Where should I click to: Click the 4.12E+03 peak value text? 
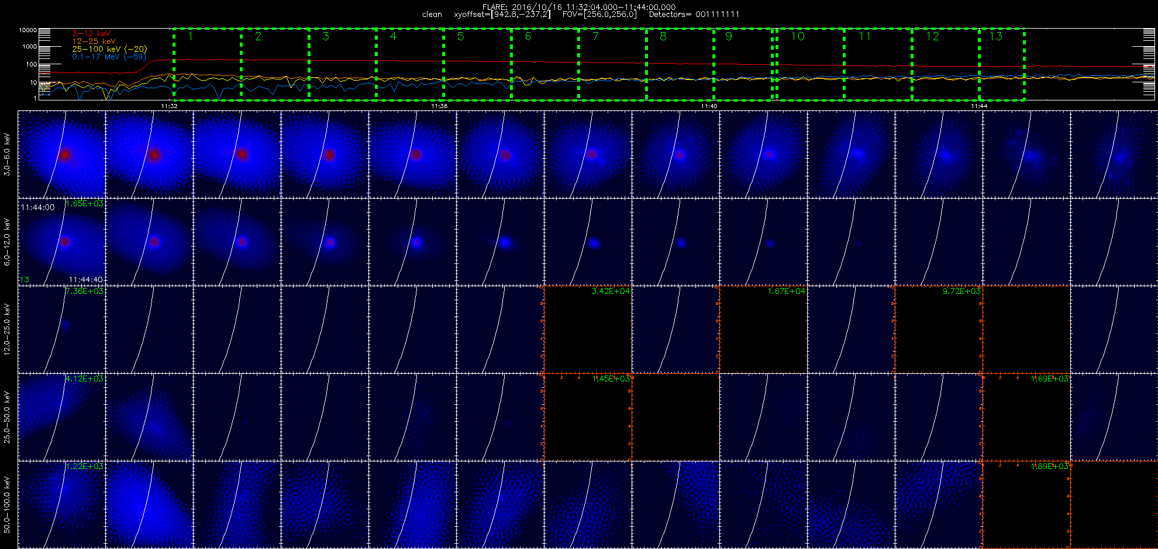point(85,378)
